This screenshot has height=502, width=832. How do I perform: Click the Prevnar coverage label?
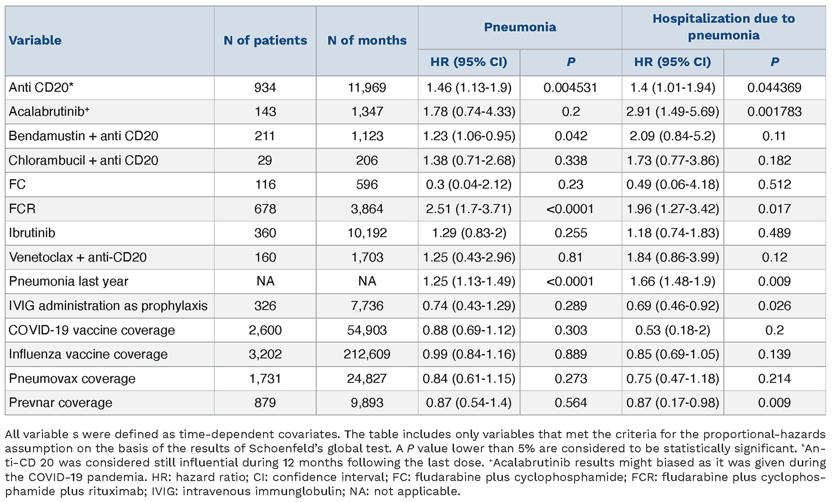coord(60,403)
